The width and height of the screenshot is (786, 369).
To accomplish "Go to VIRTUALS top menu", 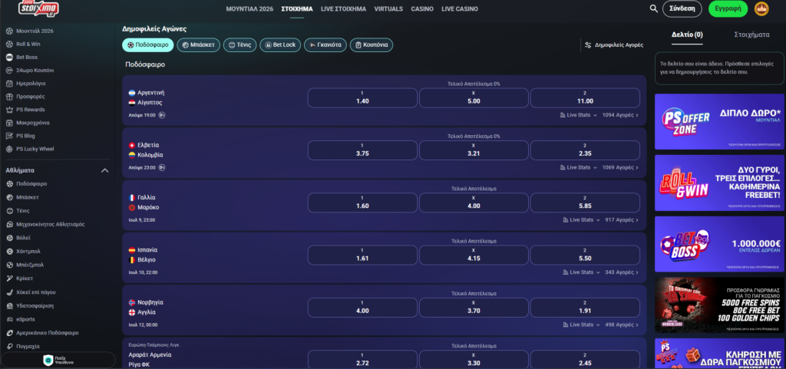I will pyautogui.click(x=388, y=9).
